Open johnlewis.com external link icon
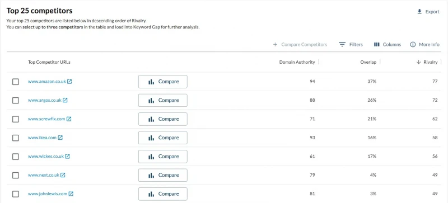Image resolution: width=448 pixels, height=203 pixels. (71, 193)
